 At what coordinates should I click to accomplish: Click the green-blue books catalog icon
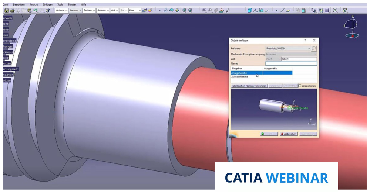(321, 11)
